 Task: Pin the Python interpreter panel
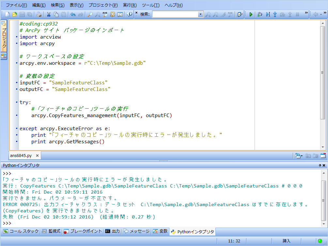[320, 166]
